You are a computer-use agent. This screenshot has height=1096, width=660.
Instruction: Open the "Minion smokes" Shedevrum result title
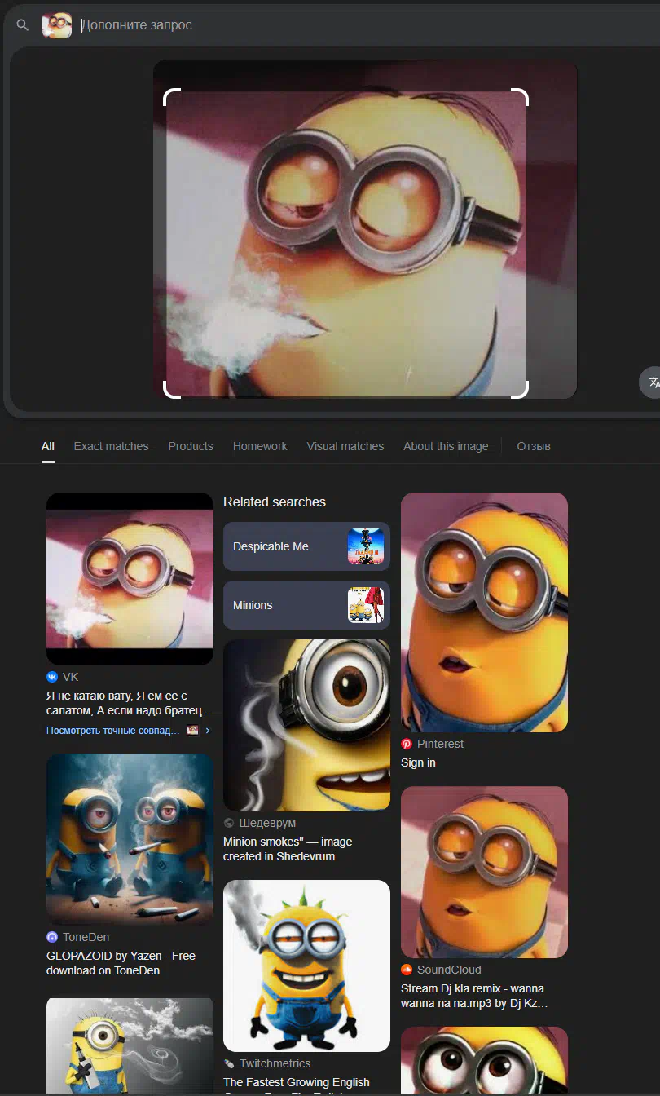coord(288,849)
